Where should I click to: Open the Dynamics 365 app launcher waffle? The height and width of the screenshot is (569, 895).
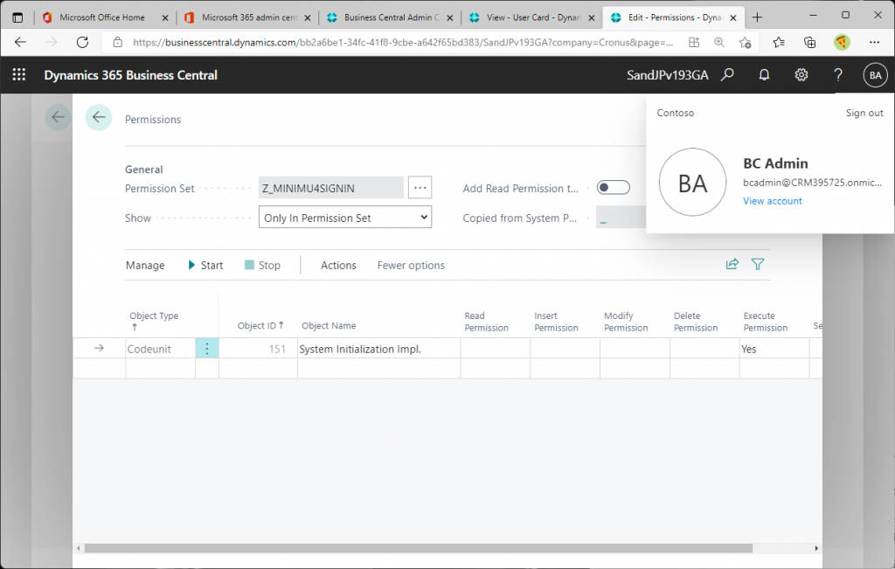tap(19, 75)
